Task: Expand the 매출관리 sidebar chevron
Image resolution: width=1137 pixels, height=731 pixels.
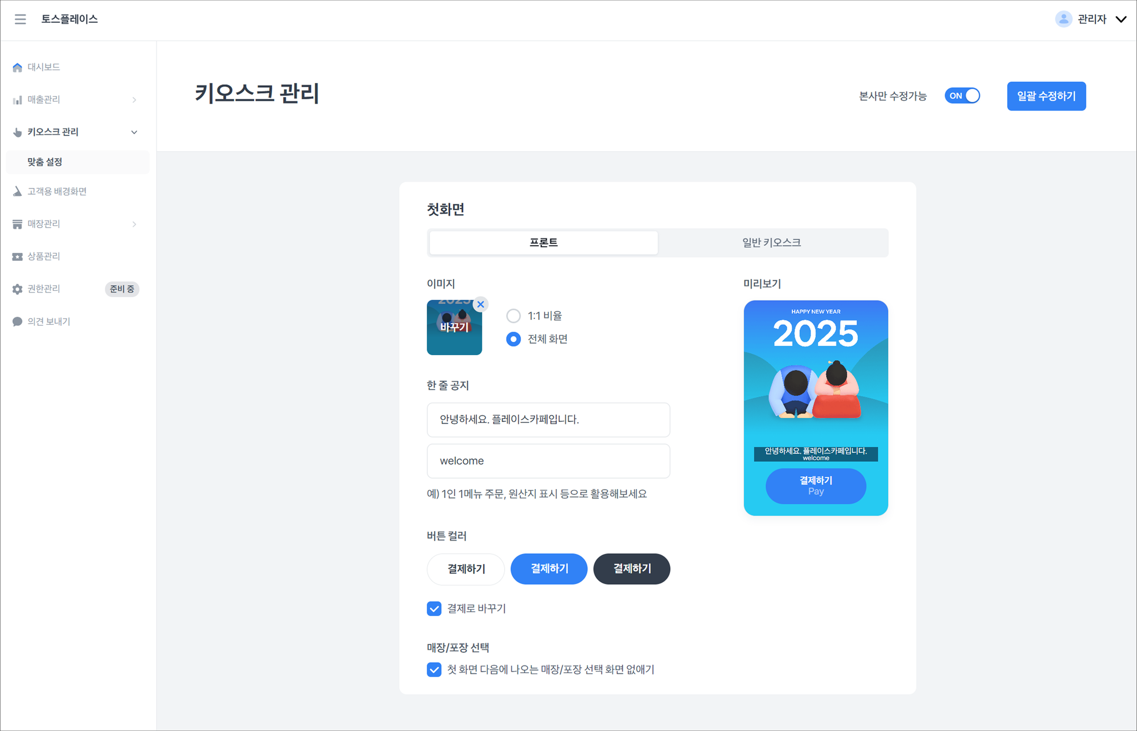Action: 134,100
